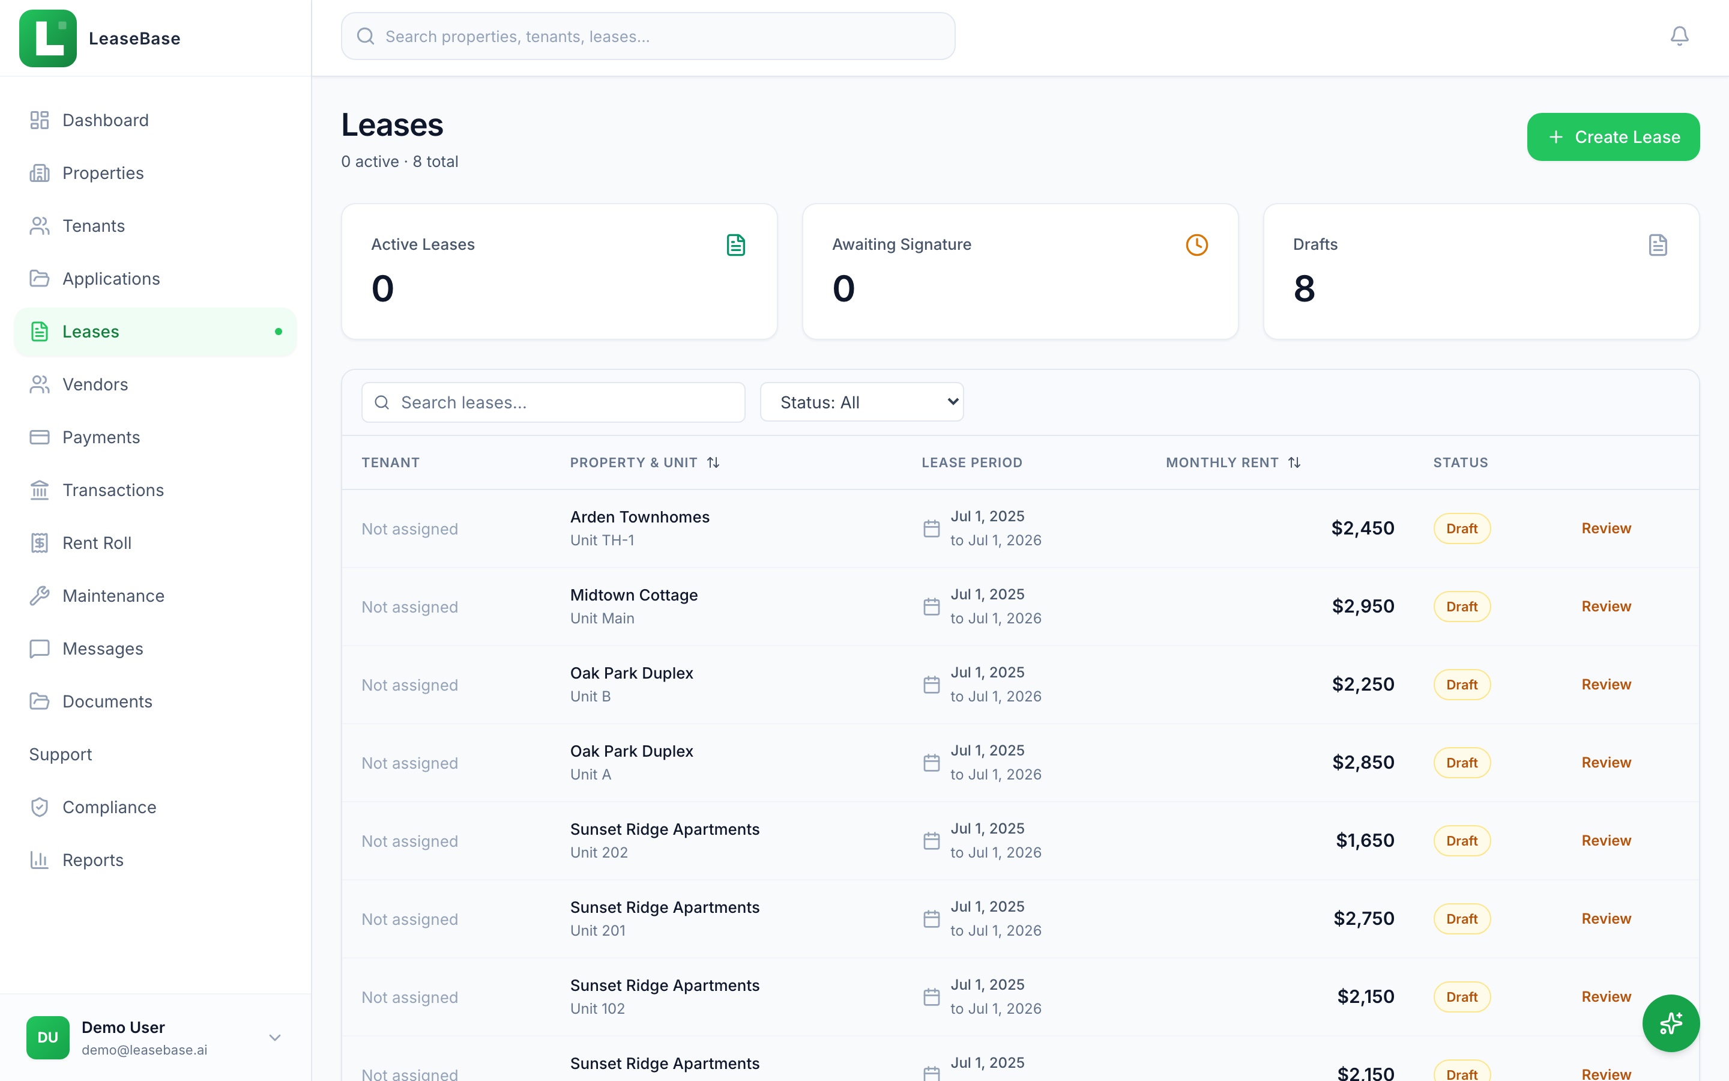Click the Documents folder icon
Image resolution: width=1729 pixels, height=1081 pixels.
(39, 702)
